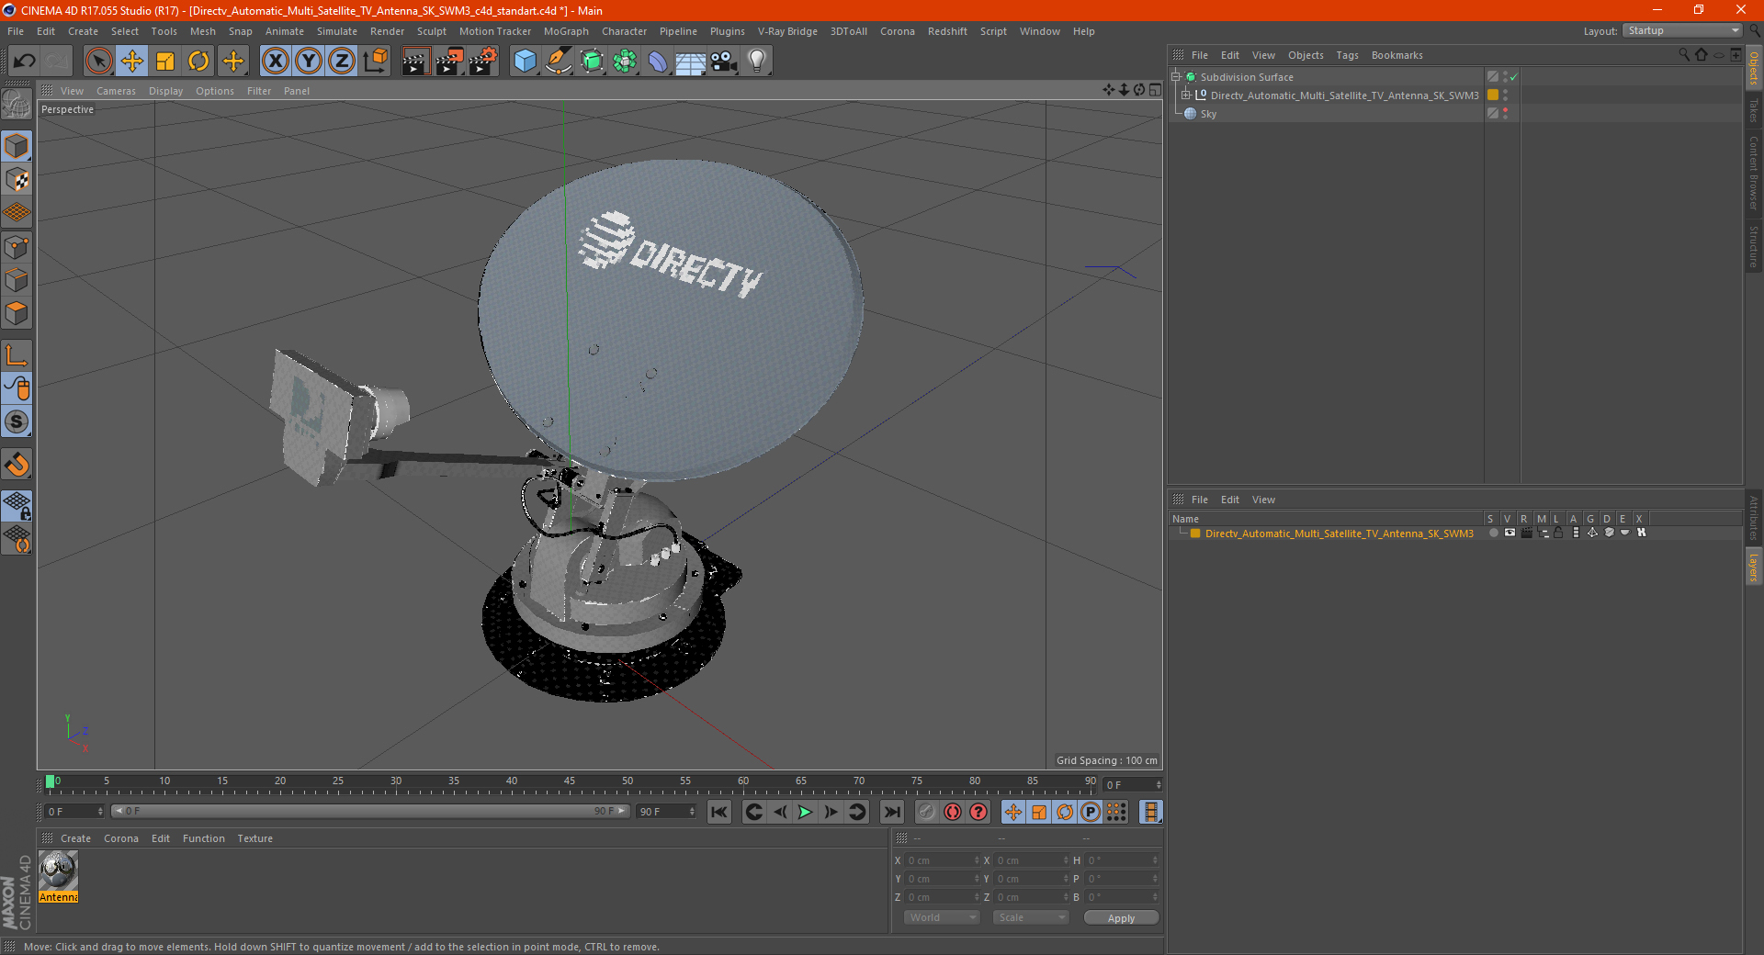Open the spline Pen tool

point(559,62)
